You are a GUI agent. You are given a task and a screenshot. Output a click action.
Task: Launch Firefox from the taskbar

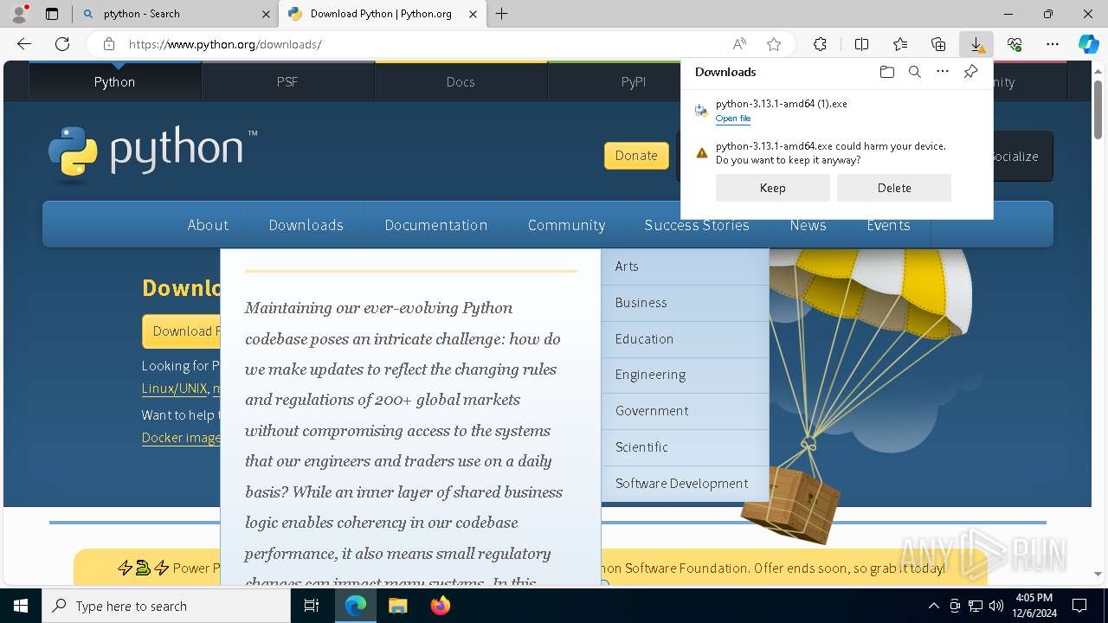click(x=440, y=606)
